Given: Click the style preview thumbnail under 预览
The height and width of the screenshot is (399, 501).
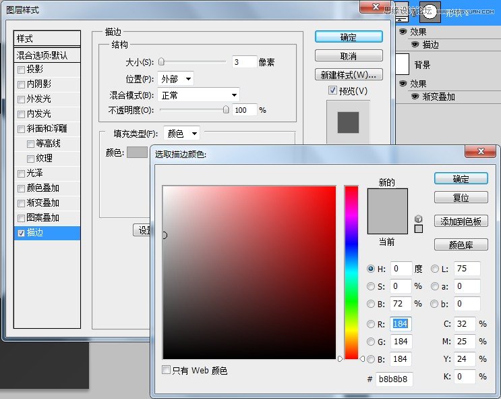Looking at the screenshot, I should [x=348, y=122].
